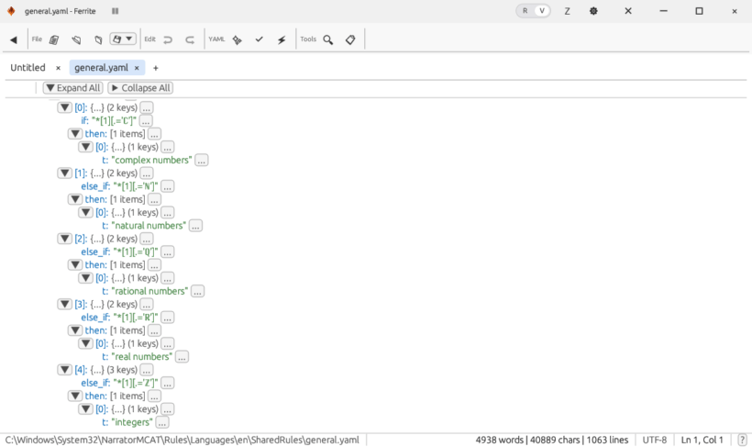
Task: Add a new tab with the plus button
Action: (156, 68)
